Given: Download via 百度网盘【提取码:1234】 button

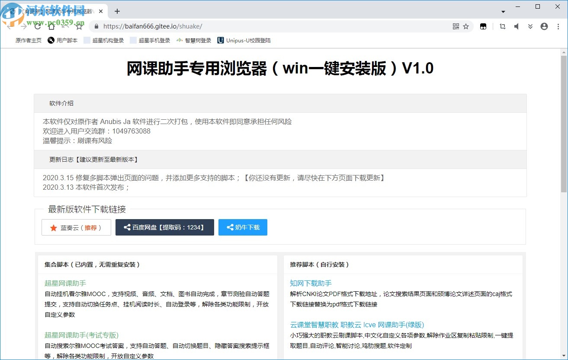Looking at the screenshot, I should click(x=164, y=227).
